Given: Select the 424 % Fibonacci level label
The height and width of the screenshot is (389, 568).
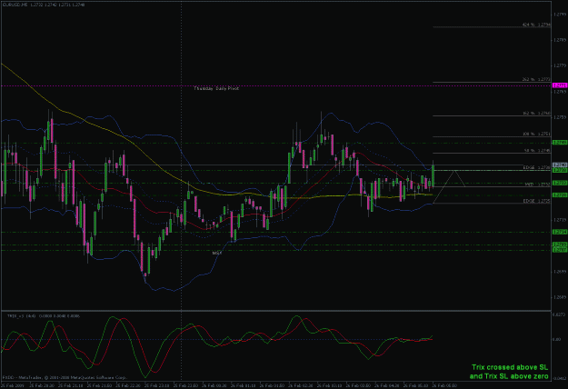Looking at the screenshot, I should 536,25.
